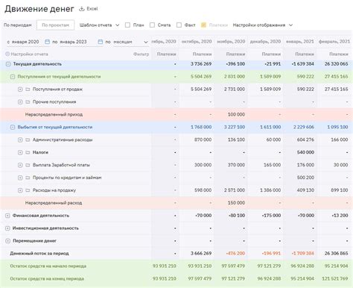
Task: Click Остаток средств на начало периода label
Action: tap(48, 266)
